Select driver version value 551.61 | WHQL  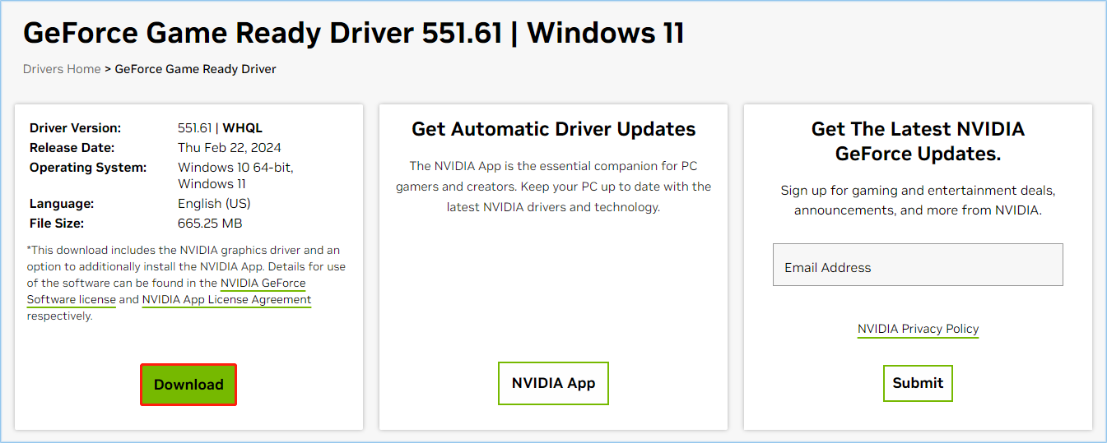[x=220, y=128]
